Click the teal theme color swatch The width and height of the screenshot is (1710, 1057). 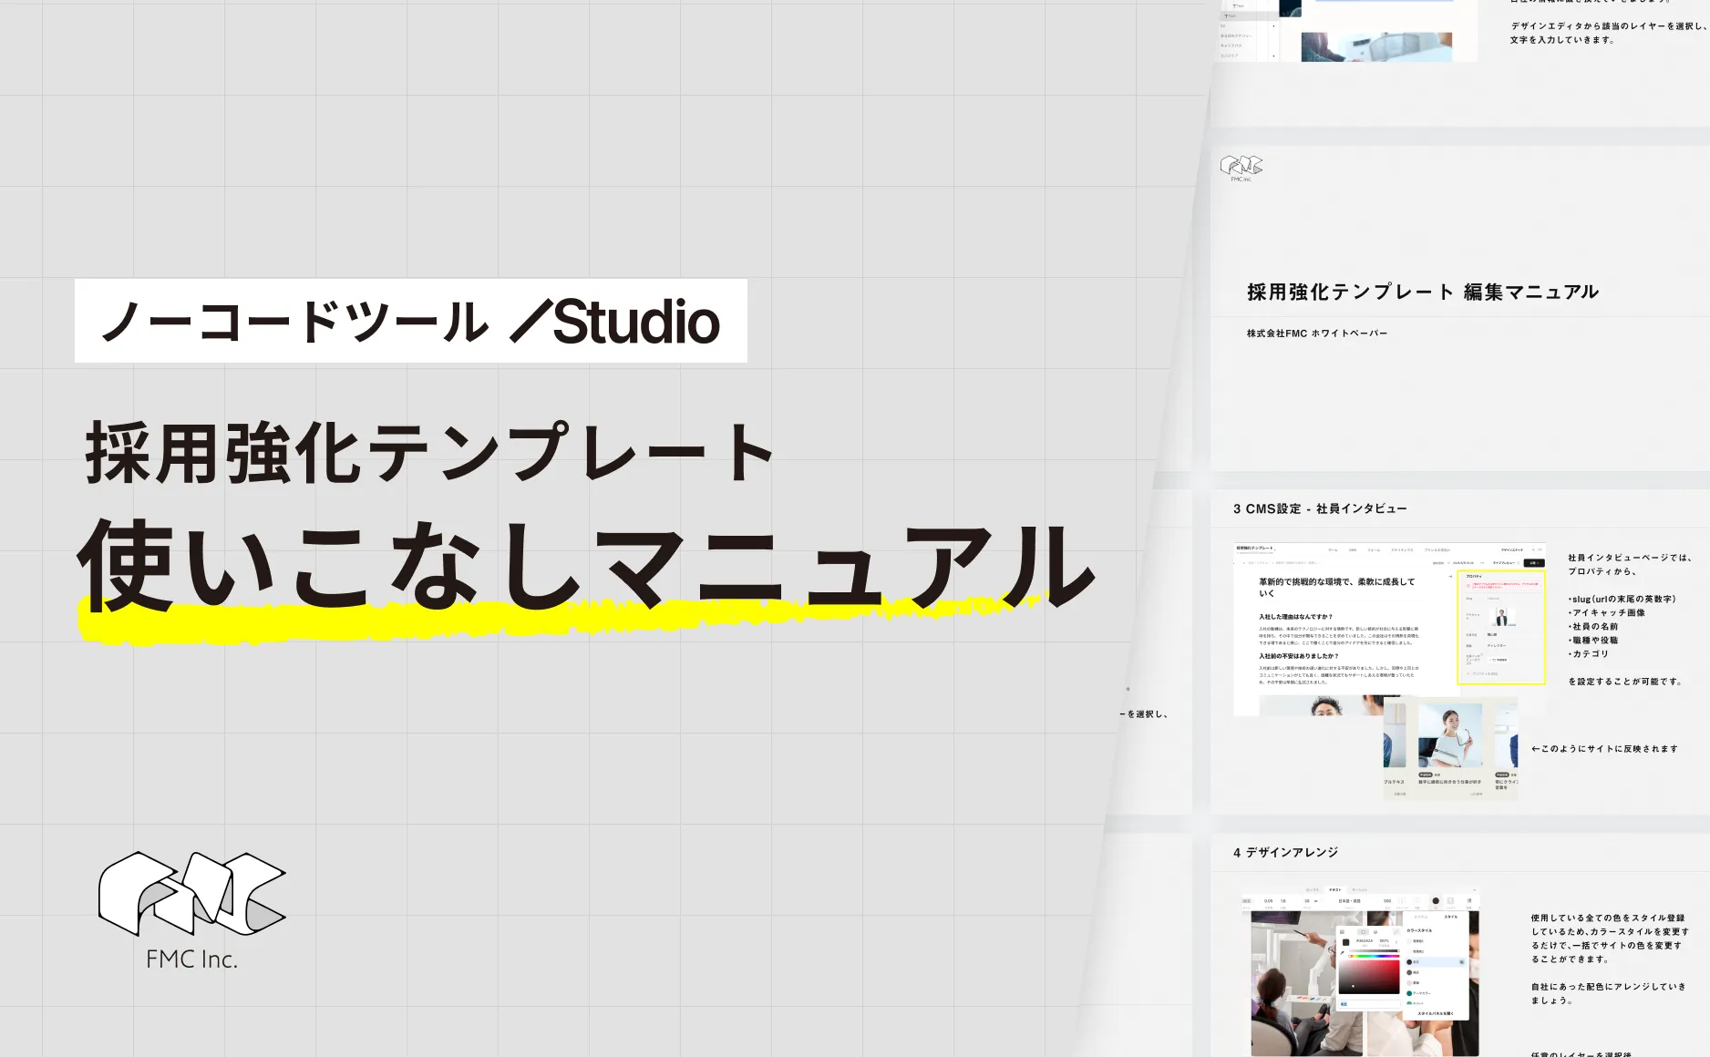pyautogui.click(x=1409, y=993)
